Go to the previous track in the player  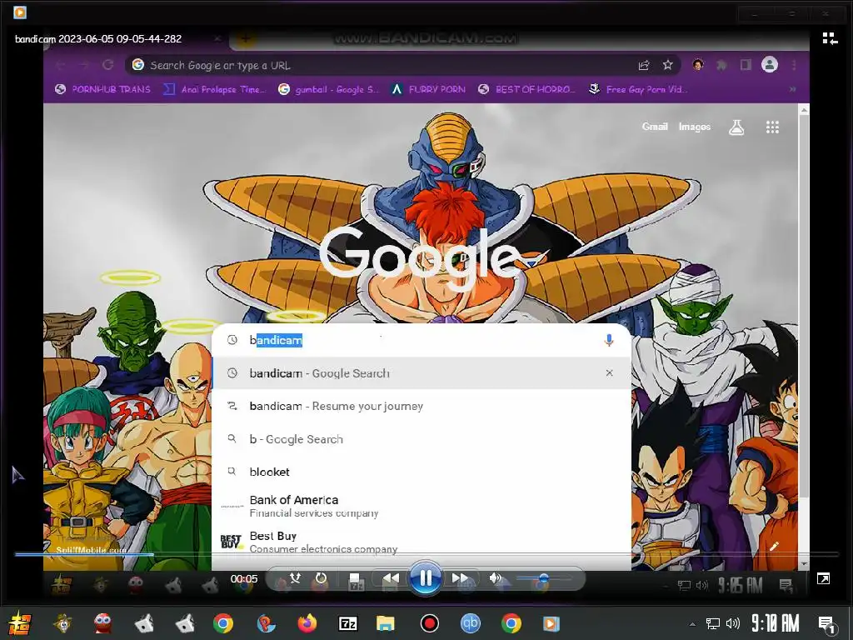point(390,578)
